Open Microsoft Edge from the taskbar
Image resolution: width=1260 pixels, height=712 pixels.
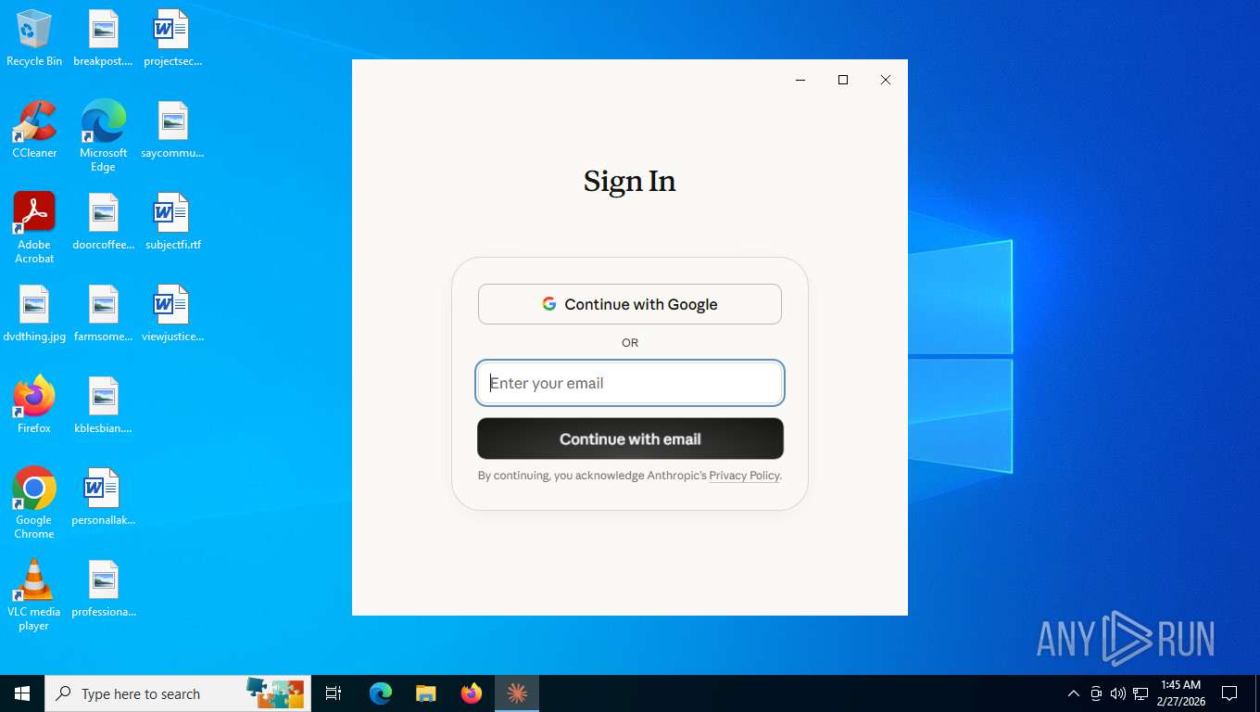pos(381,693)
